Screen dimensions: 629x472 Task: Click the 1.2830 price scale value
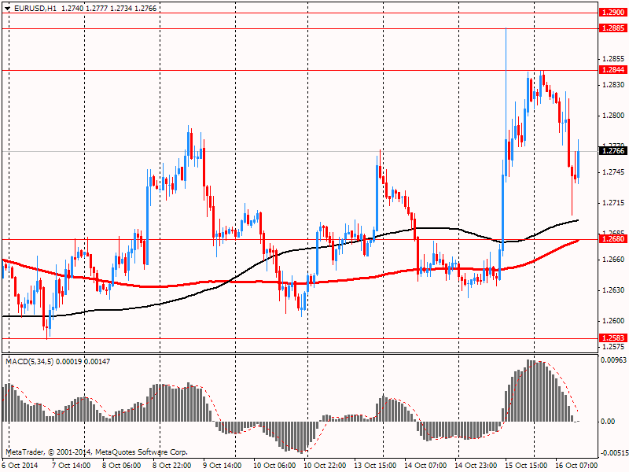(614, 85)
